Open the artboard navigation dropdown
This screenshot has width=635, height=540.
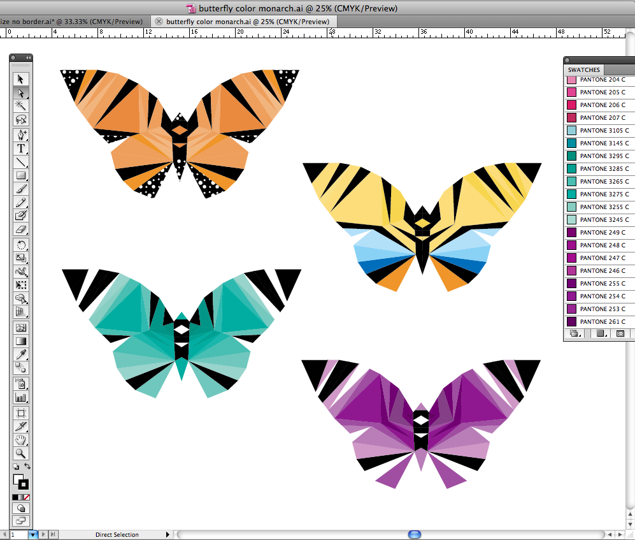click(x=33, y=534)
